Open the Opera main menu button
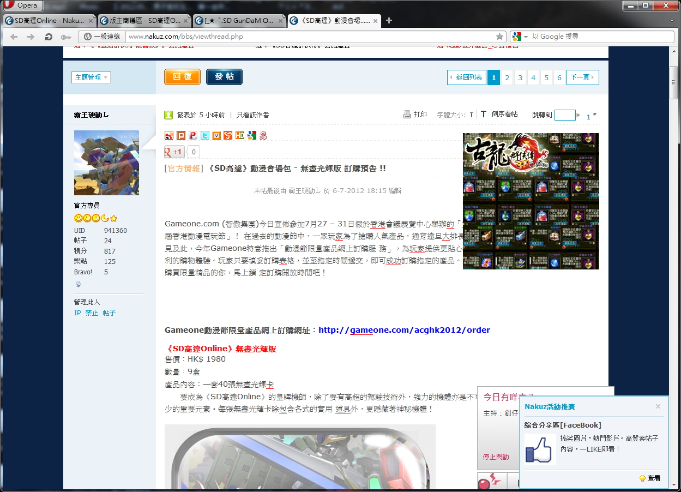 click(x=22, y=5)
